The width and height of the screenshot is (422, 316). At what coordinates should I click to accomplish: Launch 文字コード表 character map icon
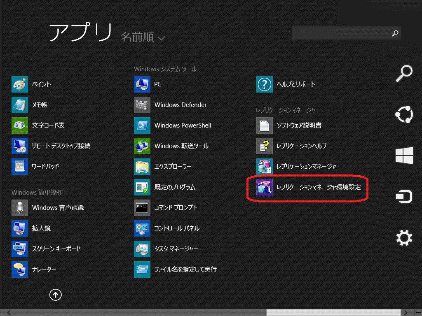[x=20, y=125]
